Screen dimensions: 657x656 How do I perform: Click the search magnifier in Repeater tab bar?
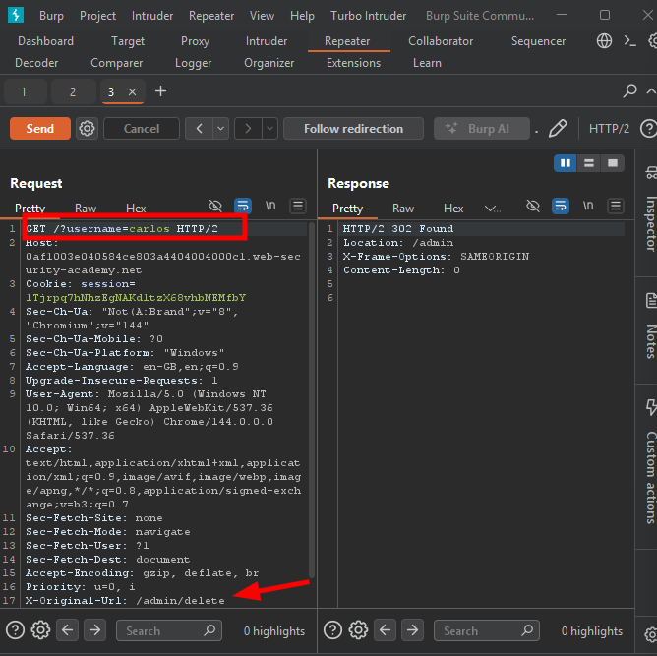(x=629, y=90)
